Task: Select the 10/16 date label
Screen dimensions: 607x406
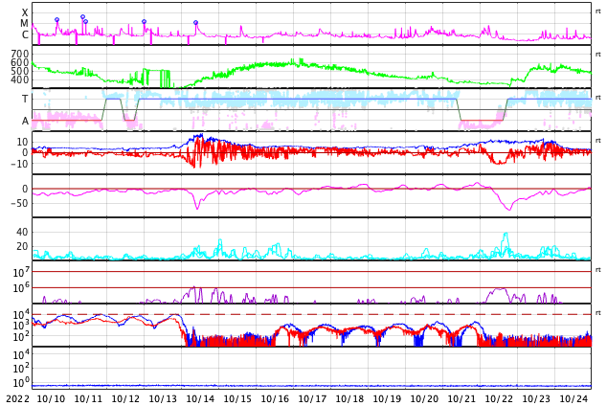Action: pyautogui.click(x=275, y=398)
